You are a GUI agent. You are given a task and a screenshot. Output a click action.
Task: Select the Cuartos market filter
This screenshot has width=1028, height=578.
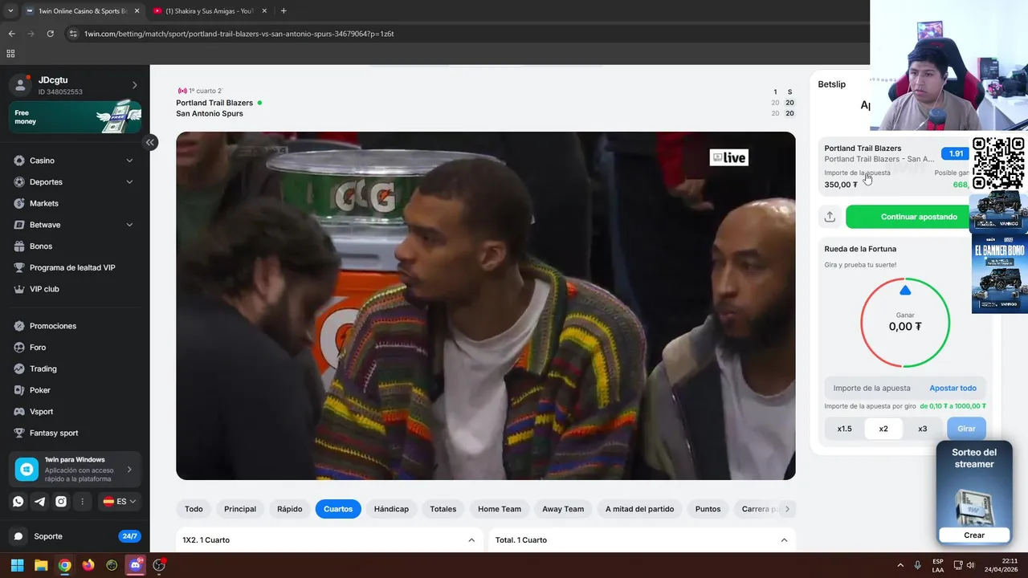click(x=338, y=509)
